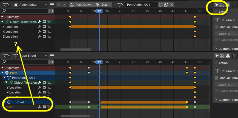Viewport: 238px width, 118px height.
Task: Click horizontal scrollbar in Action Editor timeline
Action: click(76, 49)
